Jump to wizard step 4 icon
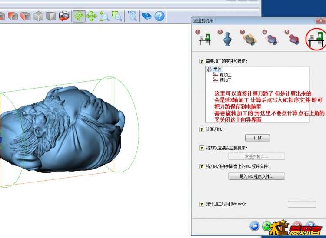Screen dimensions: 326x238 (272, 39)
